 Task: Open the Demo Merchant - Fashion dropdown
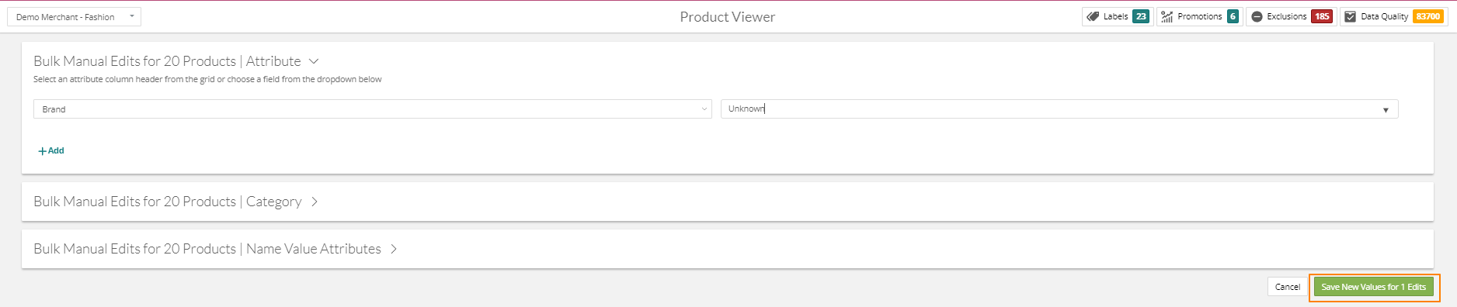point(75,16)
